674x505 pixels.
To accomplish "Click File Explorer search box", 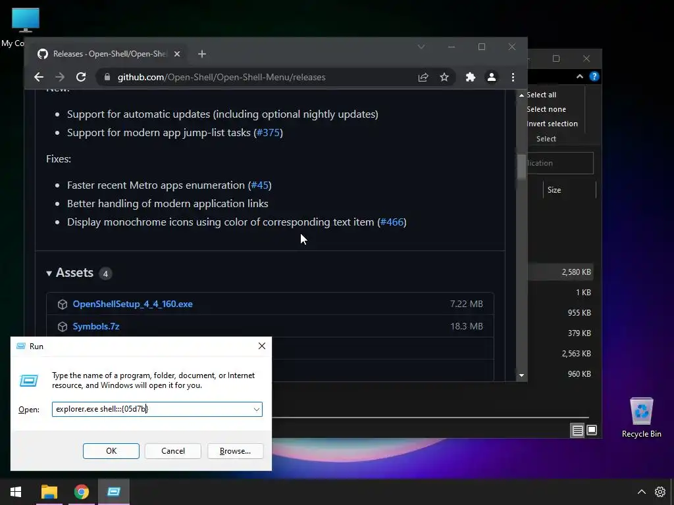I will pos(560,163).
